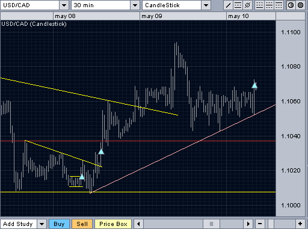Choose the top solid line style icon
This screenshot has width=308, height=229.
point(279,5)
